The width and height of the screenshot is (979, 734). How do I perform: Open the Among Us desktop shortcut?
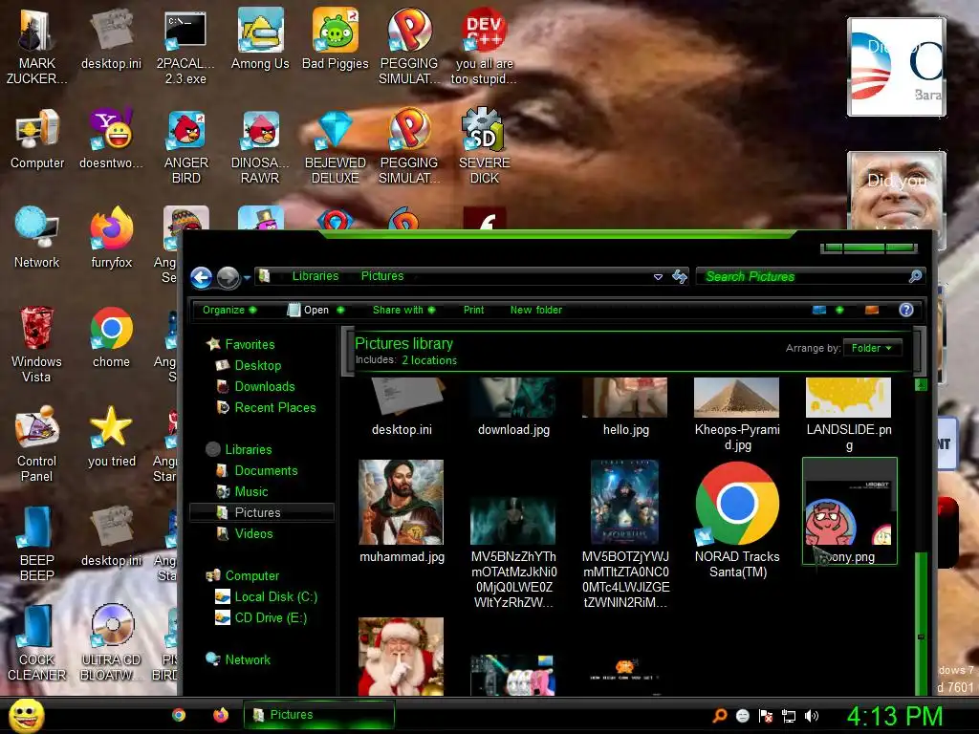pyautogui.click(x=260, y=39)
